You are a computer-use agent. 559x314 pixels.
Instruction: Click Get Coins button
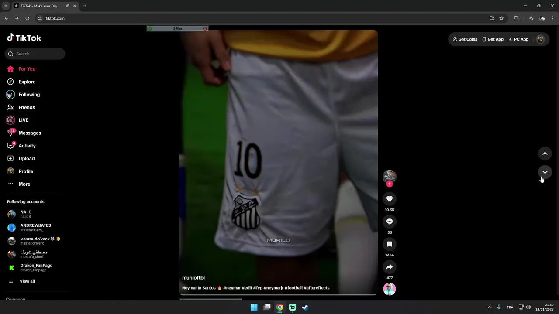pos(465,39)
